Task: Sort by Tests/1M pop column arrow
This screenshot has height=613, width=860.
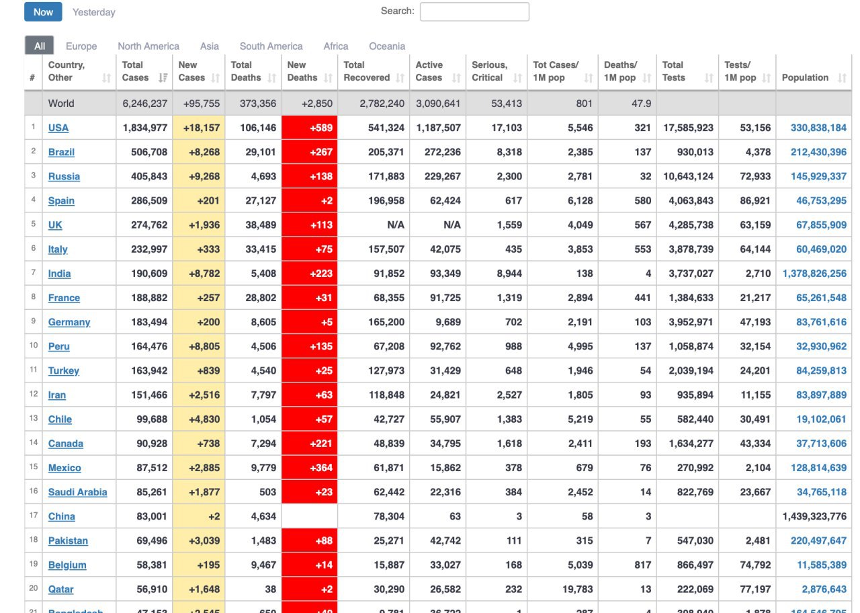Action: [767, 78]
